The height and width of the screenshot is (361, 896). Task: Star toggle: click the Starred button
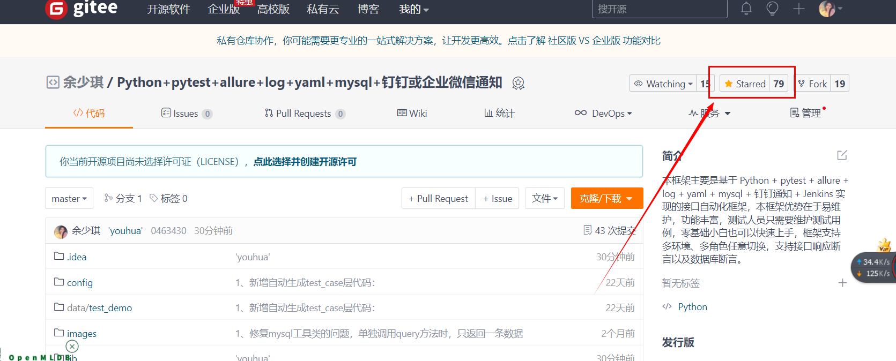(745, 84)
